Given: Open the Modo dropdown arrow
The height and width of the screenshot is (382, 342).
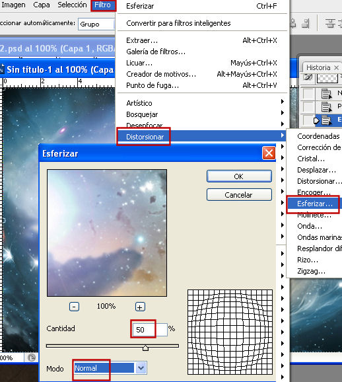Looking at the screenshot, I should (x=141, y=368).
